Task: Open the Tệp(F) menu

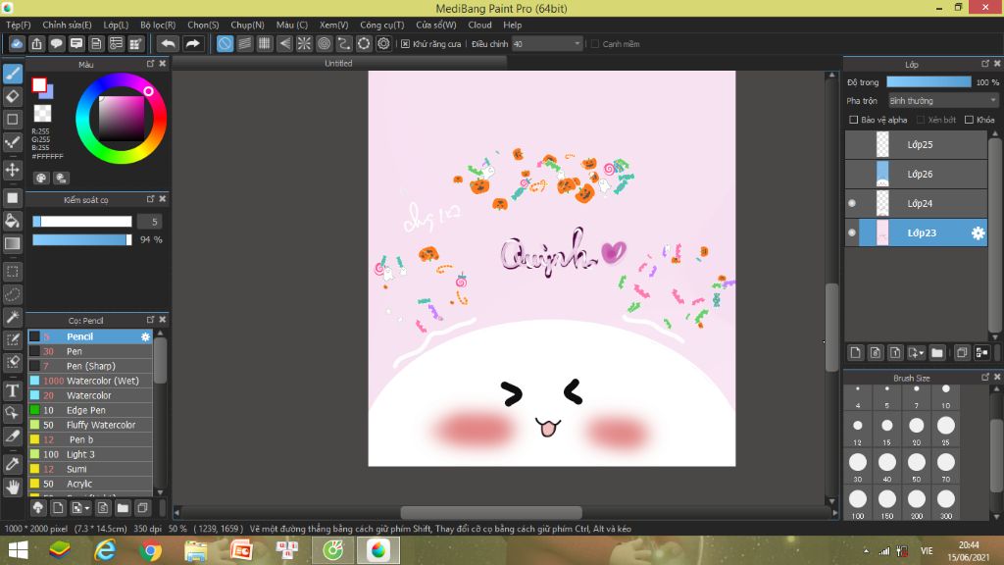Action: (x=18, y=25)
